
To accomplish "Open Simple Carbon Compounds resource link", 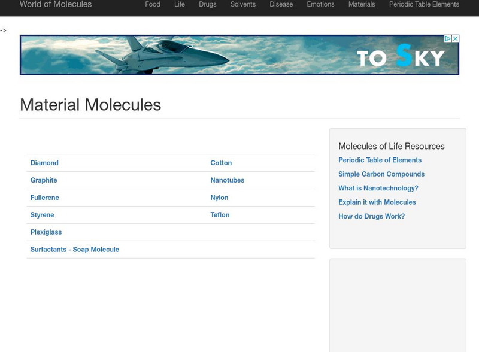I will pos(381,174).
